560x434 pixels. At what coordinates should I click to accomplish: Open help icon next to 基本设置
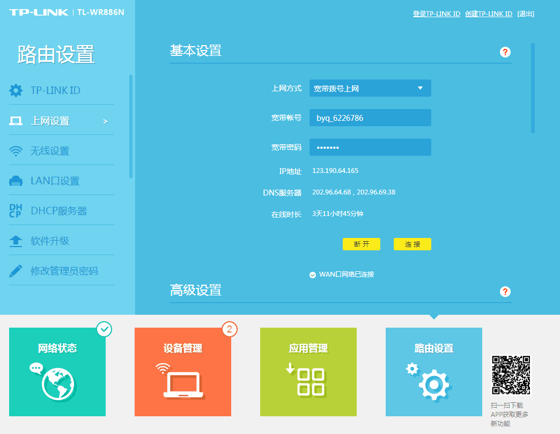click(505, 52)
